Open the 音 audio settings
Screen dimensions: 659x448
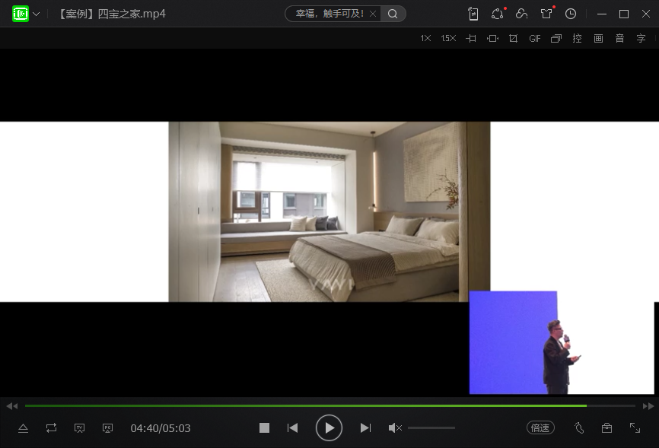pos(619,39)
